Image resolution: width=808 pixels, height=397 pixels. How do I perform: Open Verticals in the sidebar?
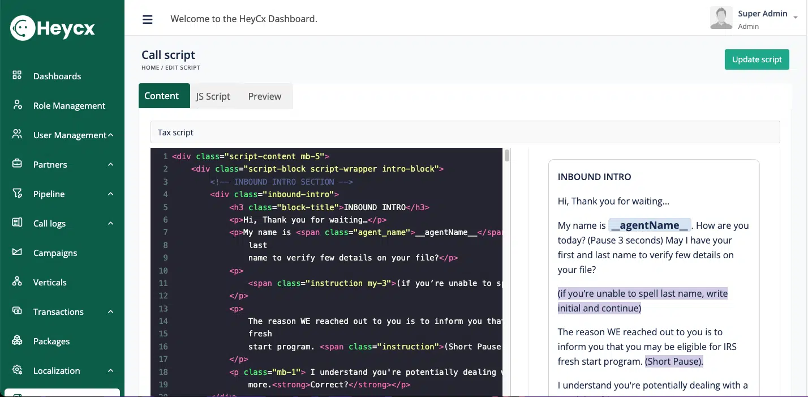point(50,282)
